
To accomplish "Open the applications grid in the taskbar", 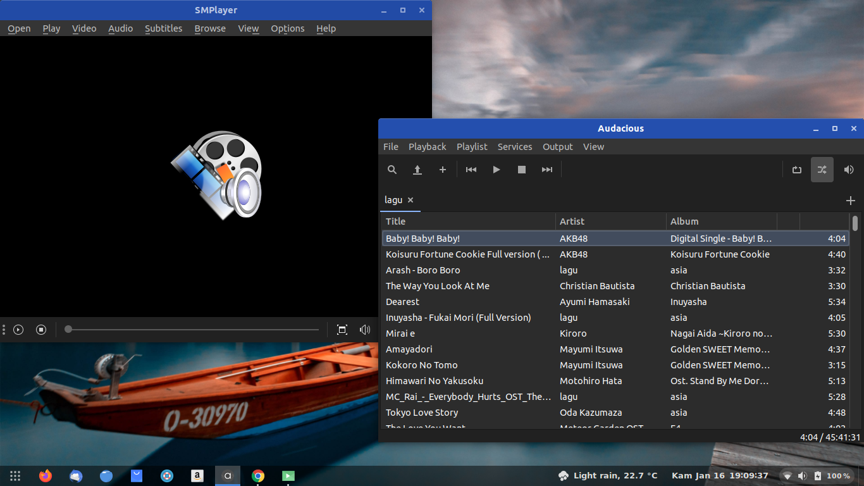I will point(15,476).
